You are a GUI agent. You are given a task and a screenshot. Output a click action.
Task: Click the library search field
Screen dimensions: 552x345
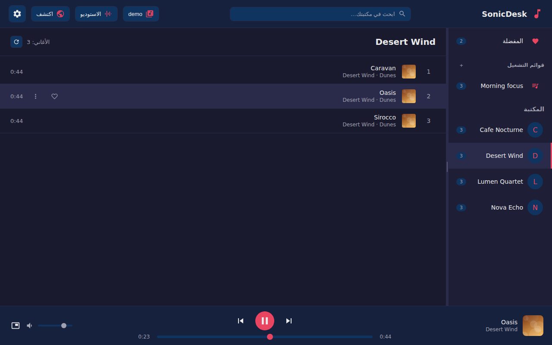(x=320, y=14)
